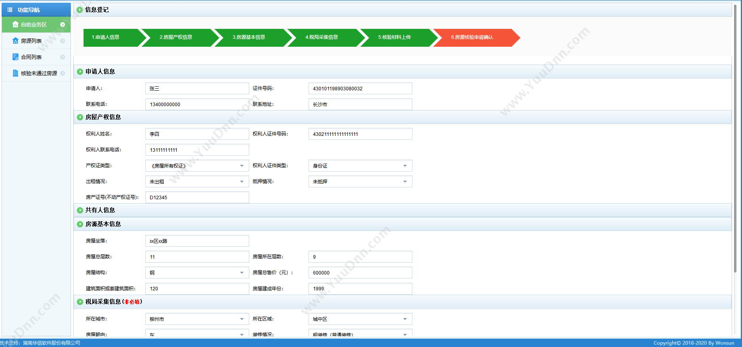Click the 房屋坐落 input field
The width and height of the screenshot is (742, 347).
[x=197, y=241]
